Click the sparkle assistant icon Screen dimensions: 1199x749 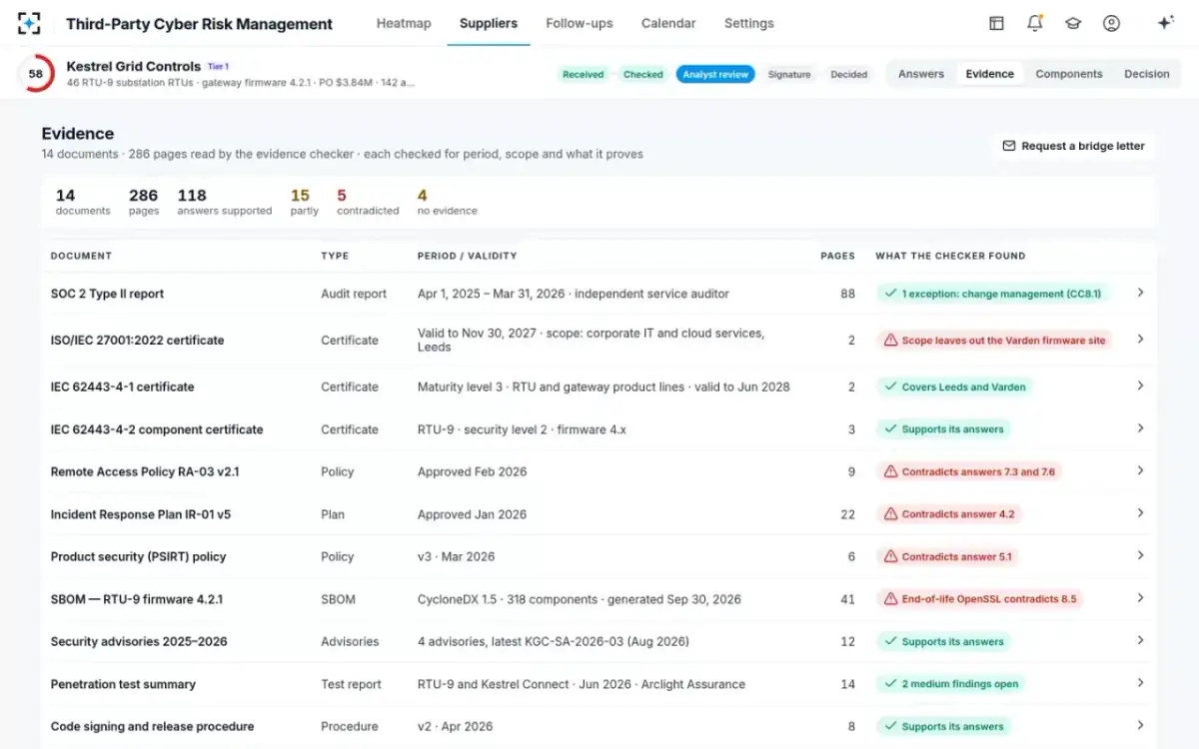[x=1165, y=23]
